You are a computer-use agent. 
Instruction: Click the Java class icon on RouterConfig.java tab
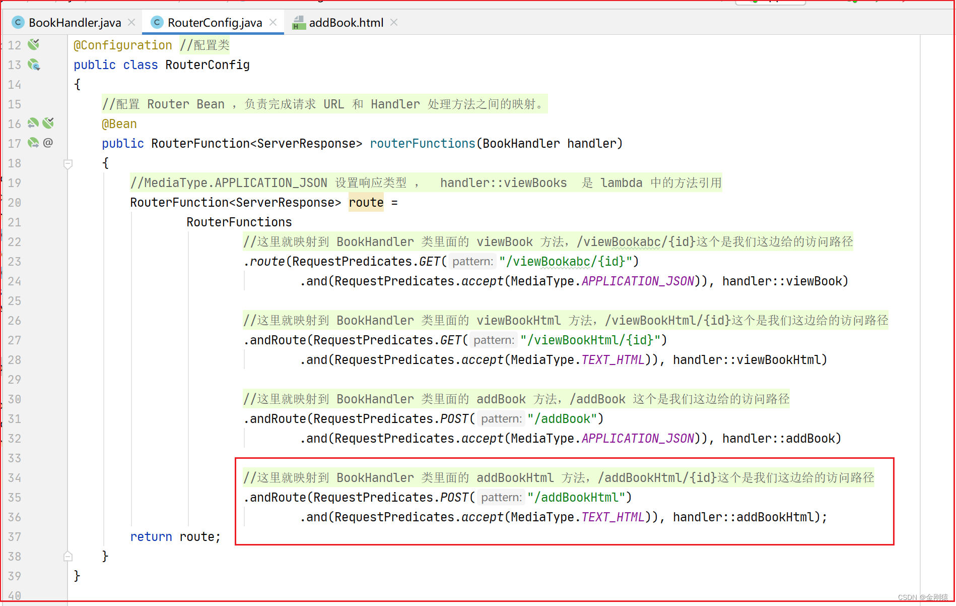(157, 22)
